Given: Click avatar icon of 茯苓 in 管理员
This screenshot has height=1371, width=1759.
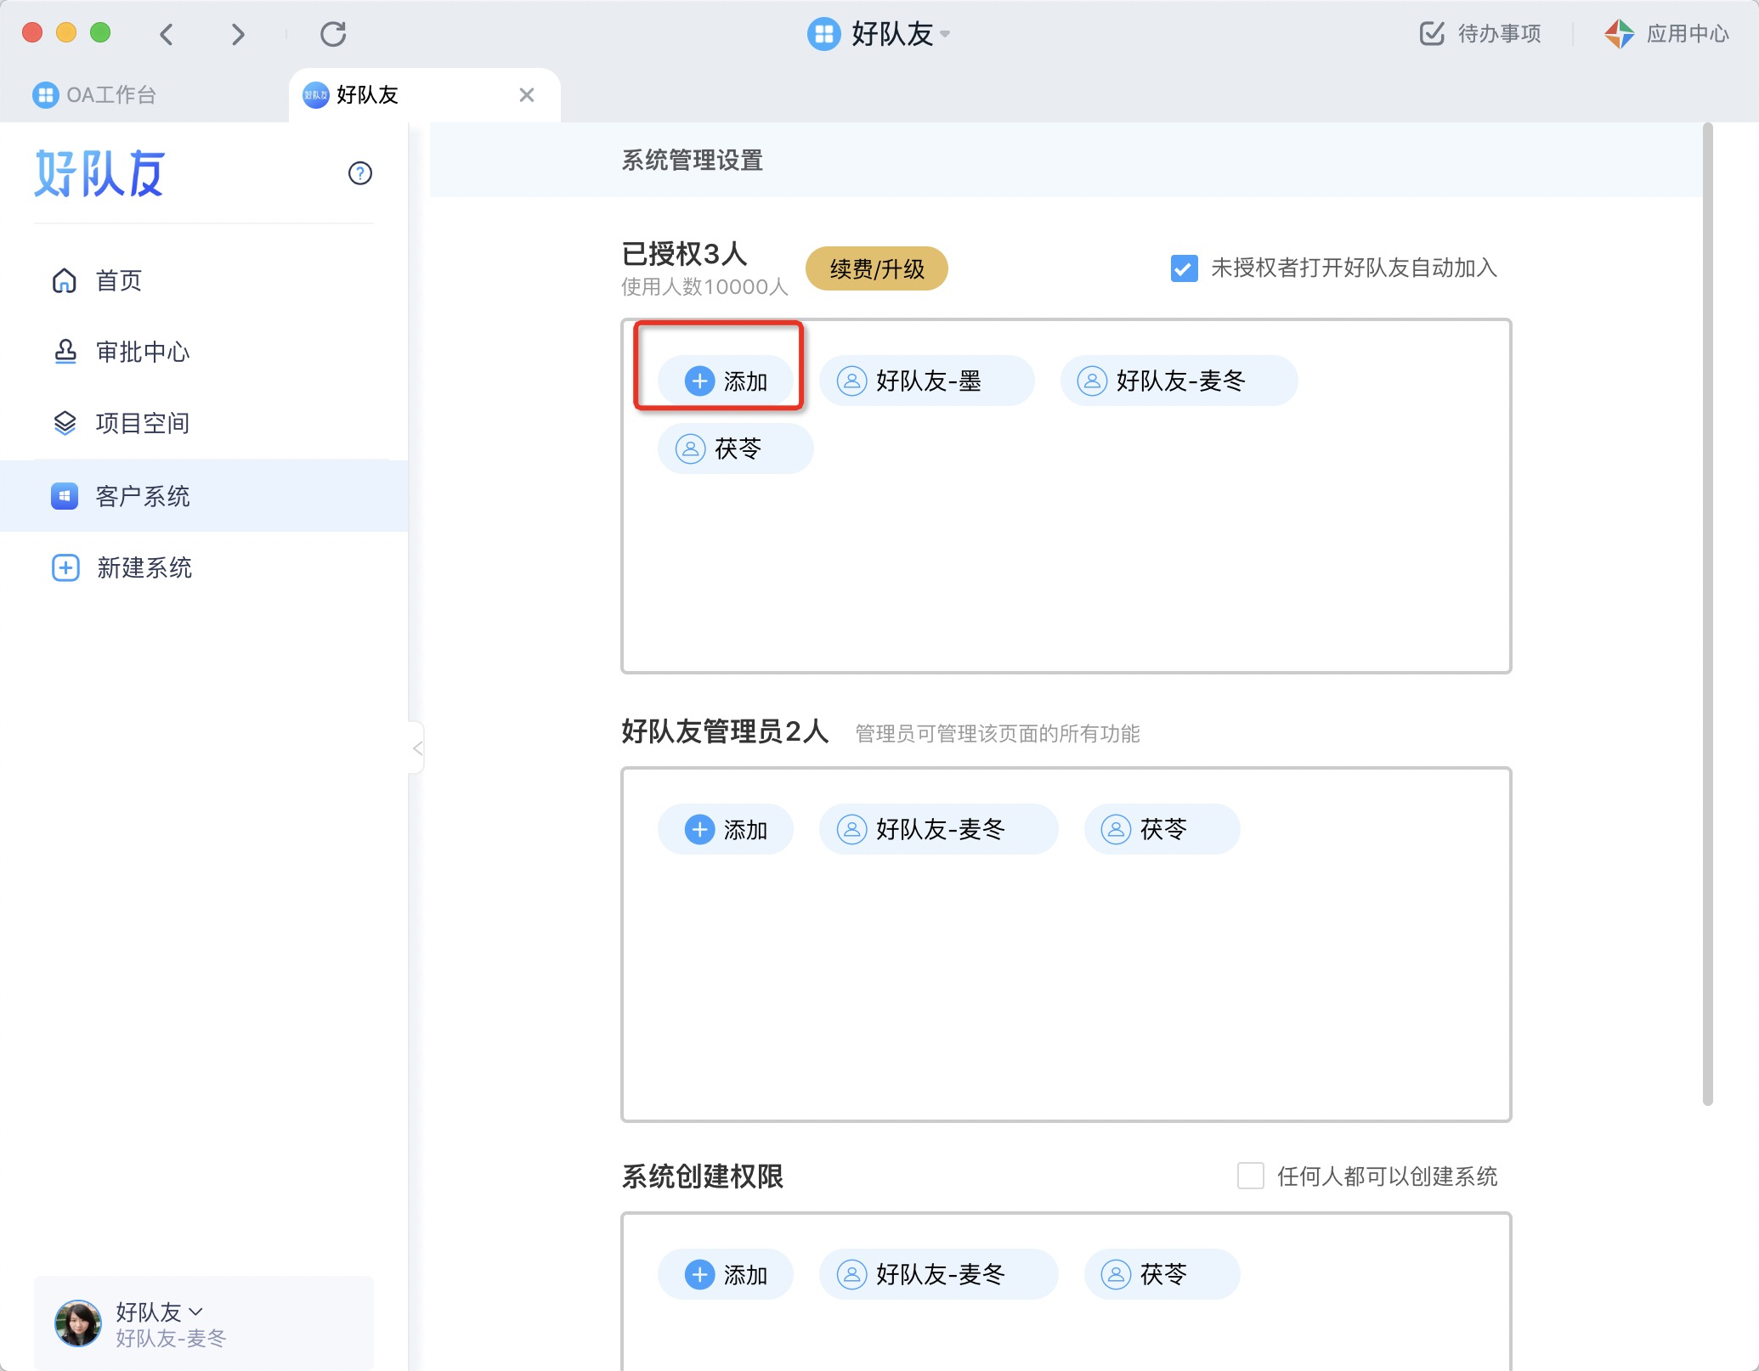Looking at the screenshot, I should click(x=1116, y=829).
